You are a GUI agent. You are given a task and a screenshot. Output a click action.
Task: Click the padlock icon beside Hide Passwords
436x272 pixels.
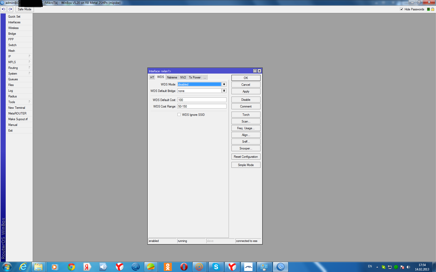coord(433,9)
